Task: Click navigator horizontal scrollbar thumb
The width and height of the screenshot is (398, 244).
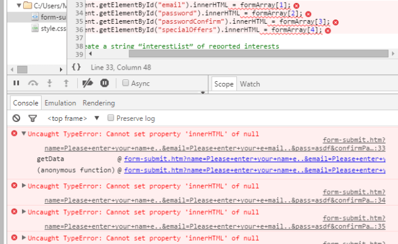Action: 22,70
